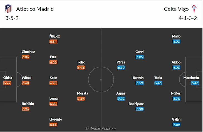Screen dimensions: 203x132
Task: Click Félix's 6.96 rating badge
Action: click(81, 67)
